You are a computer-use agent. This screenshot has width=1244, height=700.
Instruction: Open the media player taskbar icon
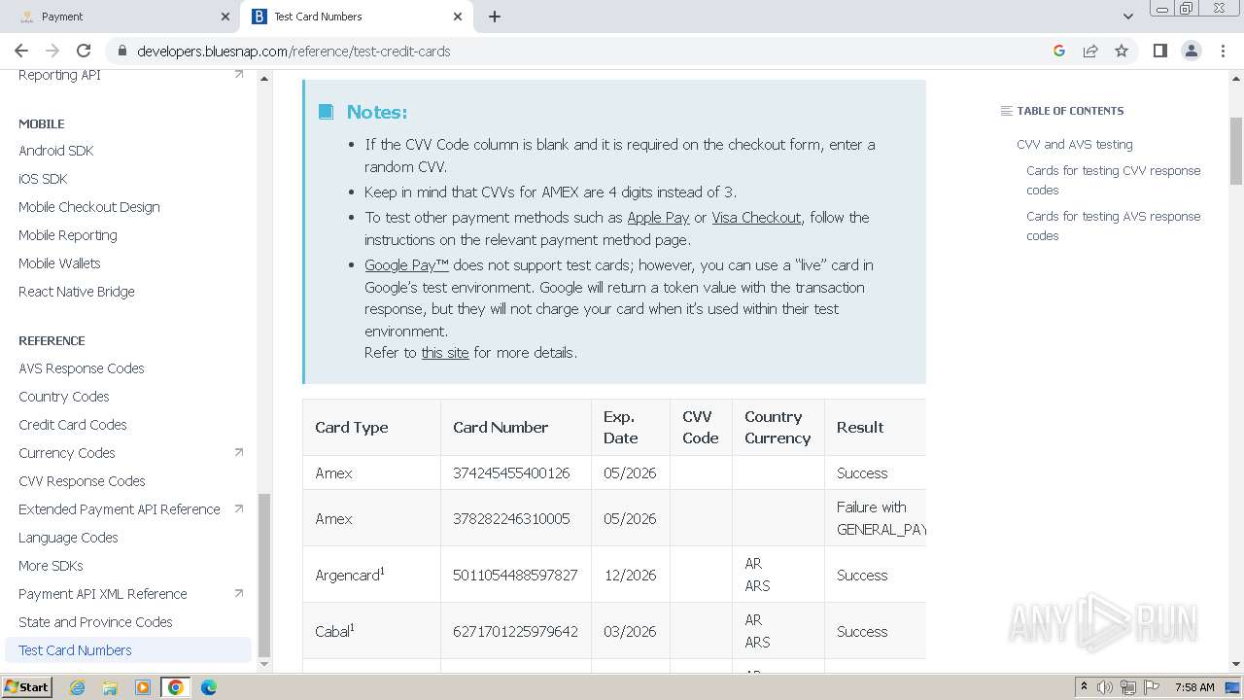coord(143,687)
